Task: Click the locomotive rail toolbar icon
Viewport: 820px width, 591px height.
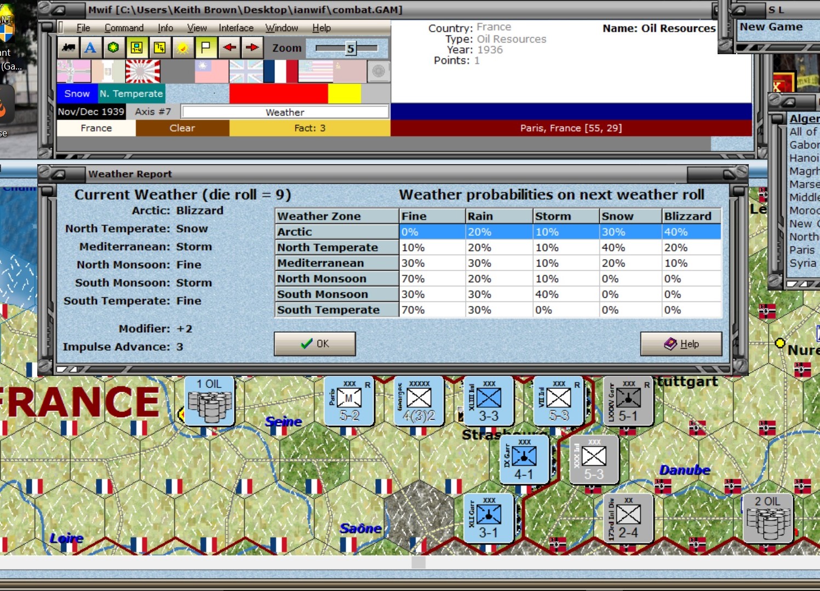Action: 68,48
